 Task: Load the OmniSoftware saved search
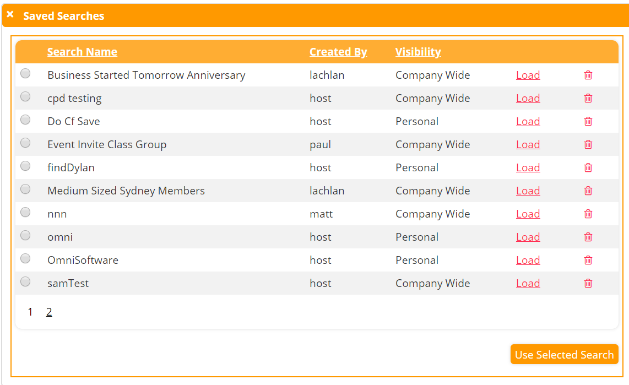(528, 261)
